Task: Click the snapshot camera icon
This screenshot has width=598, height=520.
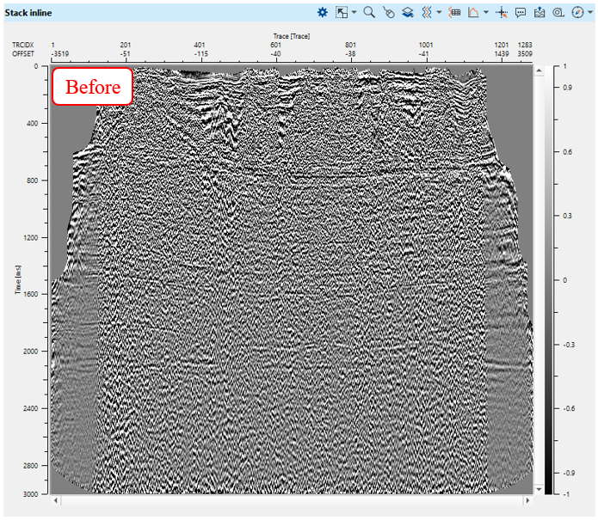Action: click(x=558, y=12)
